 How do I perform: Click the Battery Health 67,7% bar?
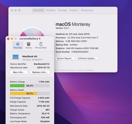(30, 93)
